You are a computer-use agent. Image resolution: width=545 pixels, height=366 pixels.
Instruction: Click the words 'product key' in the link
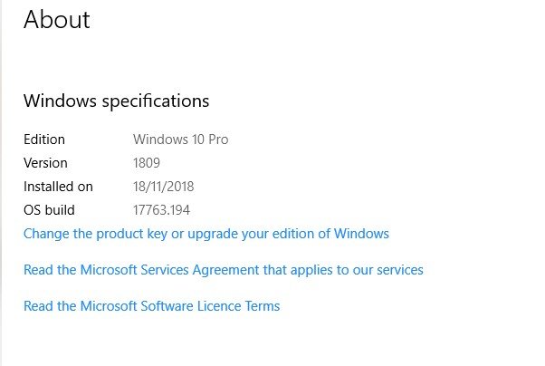(x=144, y=234)
